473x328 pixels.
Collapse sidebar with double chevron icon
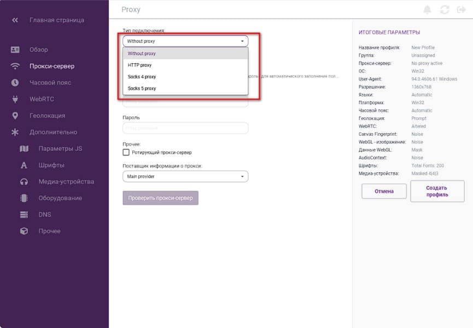15,20
